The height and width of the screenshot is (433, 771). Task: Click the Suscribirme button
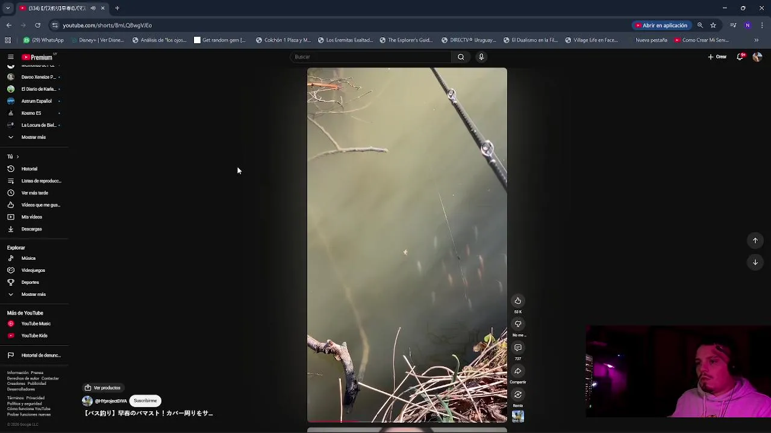[145, 401]
